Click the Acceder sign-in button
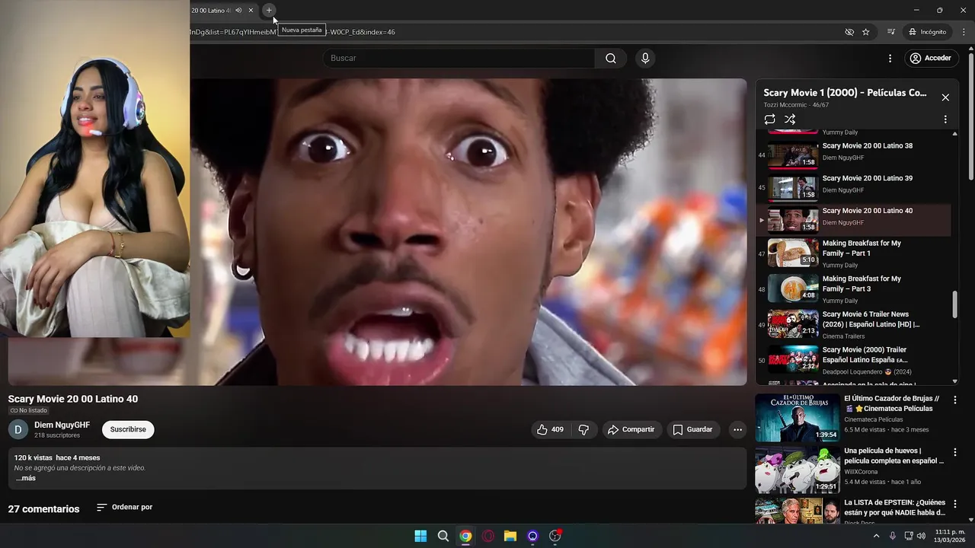The height and width of the screenshot is (548, 975). tap(930, 58)
